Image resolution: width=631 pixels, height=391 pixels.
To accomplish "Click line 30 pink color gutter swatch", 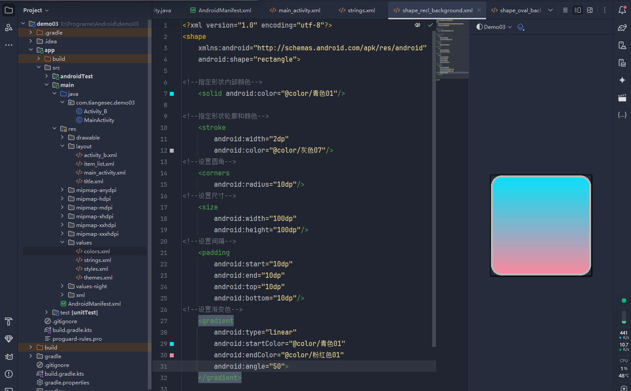I will coord(172,355).
